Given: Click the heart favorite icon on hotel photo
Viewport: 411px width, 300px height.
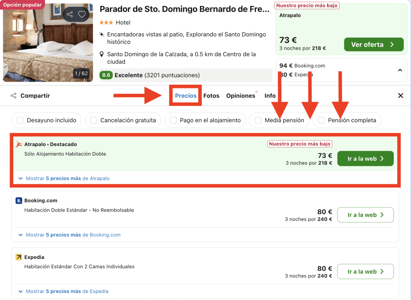Looking at the screenshot, I should (82, 15).
